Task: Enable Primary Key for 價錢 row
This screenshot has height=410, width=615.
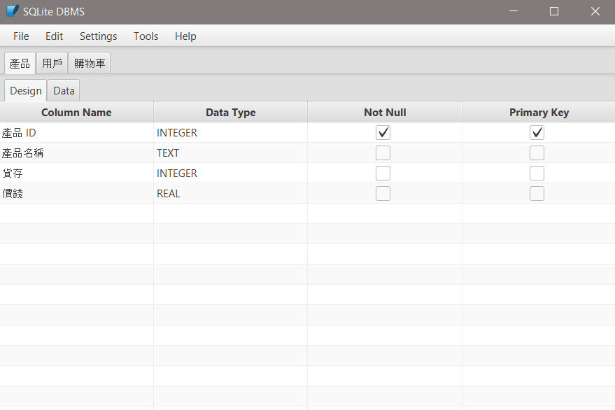Action: (x=537, y=193)
